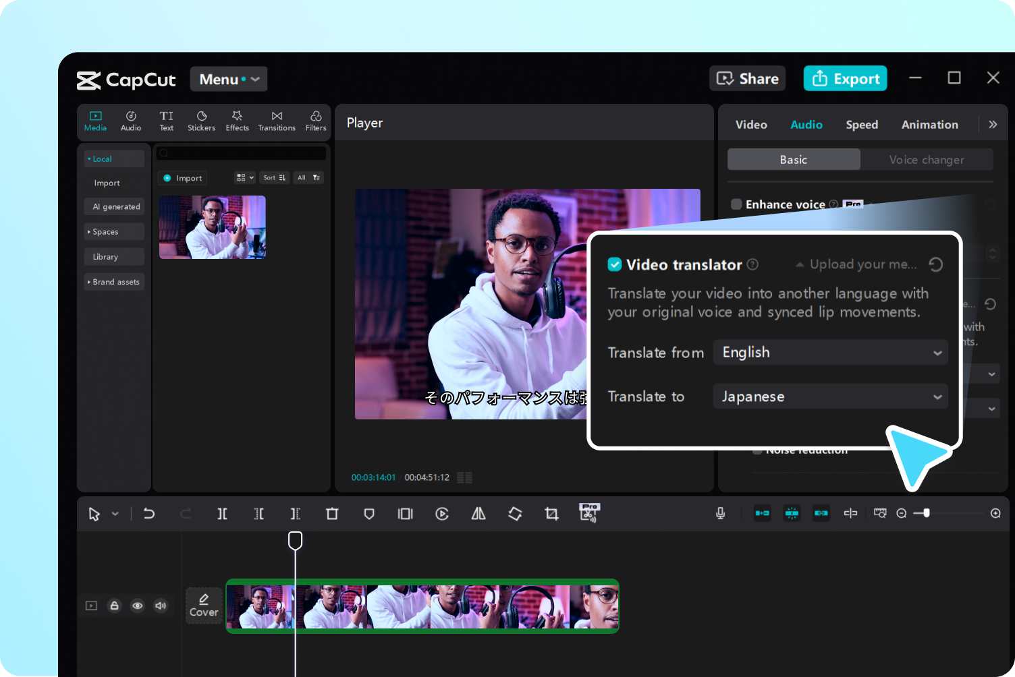Open the Audio library tab in left panel
The height and width of the screenshot is (677, 1015).
pos(131,121)
